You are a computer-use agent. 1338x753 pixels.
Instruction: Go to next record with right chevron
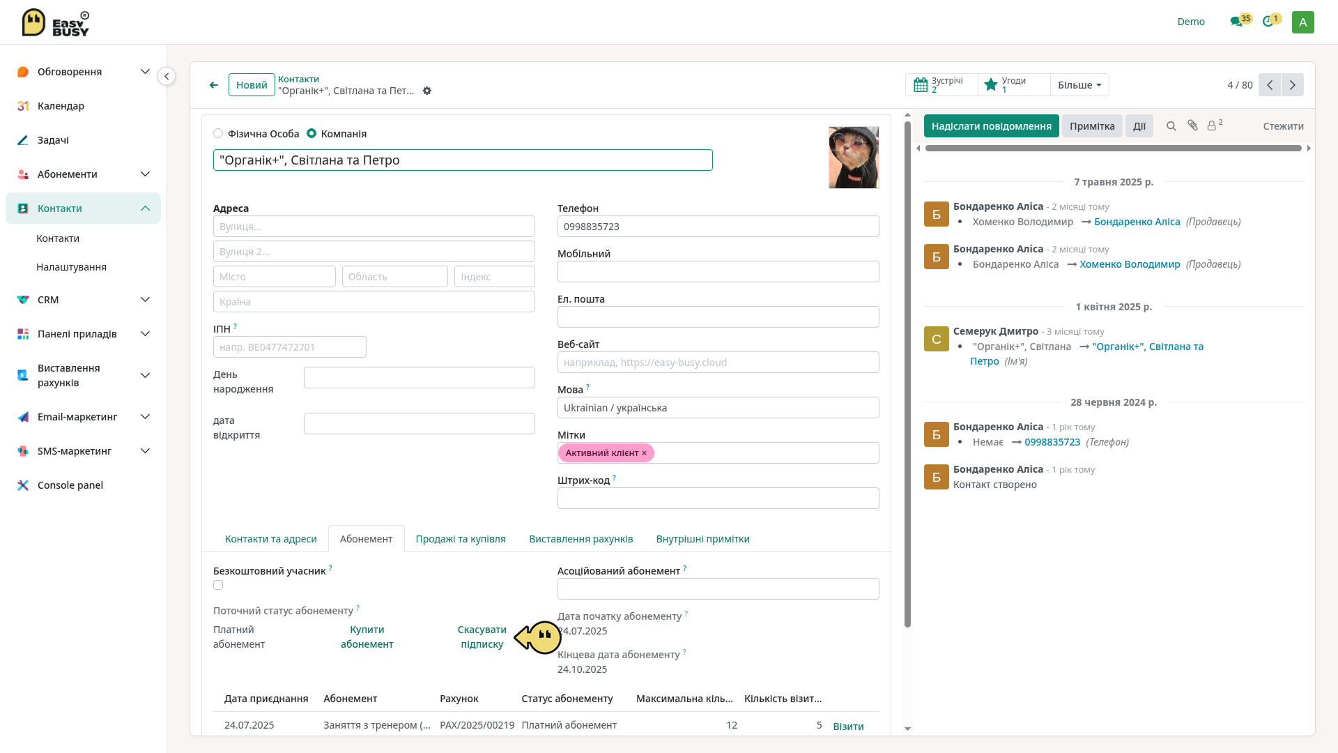pos(1293,85)
